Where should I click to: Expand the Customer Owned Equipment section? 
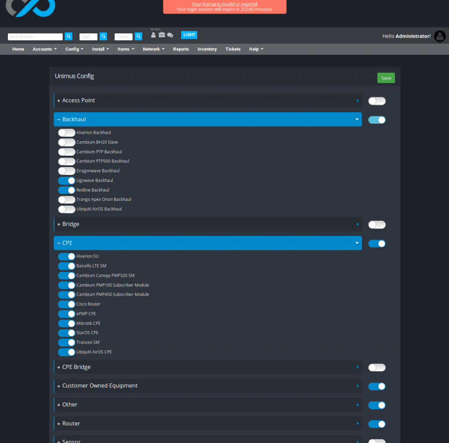click(x=207, y=386)
